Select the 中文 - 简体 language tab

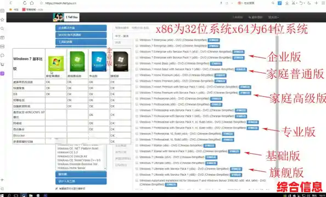click(x=122, y=36)
